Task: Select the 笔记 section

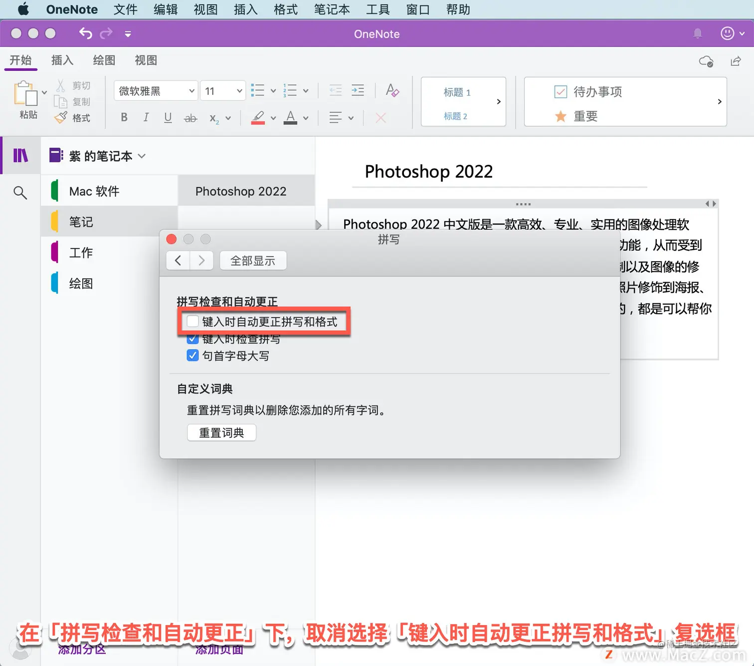Action: (x=109, y=222)
